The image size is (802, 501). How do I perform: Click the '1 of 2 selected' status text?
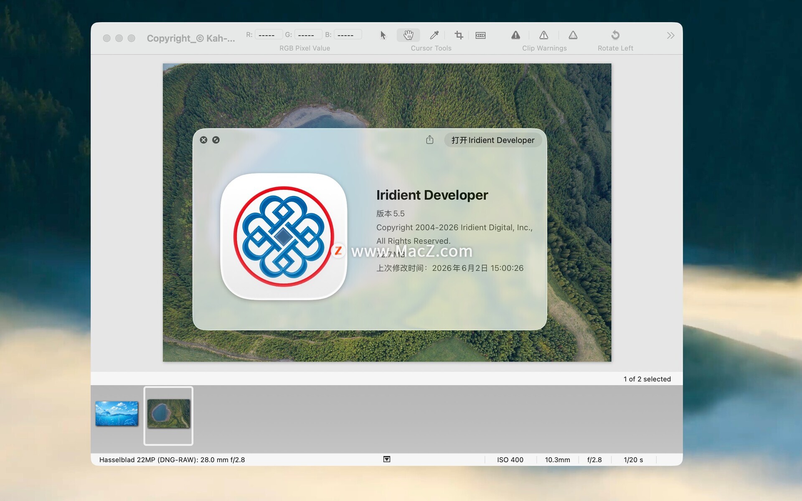click(x=647, y=379)
